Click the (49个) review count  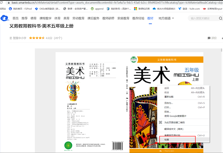[58, 38]
